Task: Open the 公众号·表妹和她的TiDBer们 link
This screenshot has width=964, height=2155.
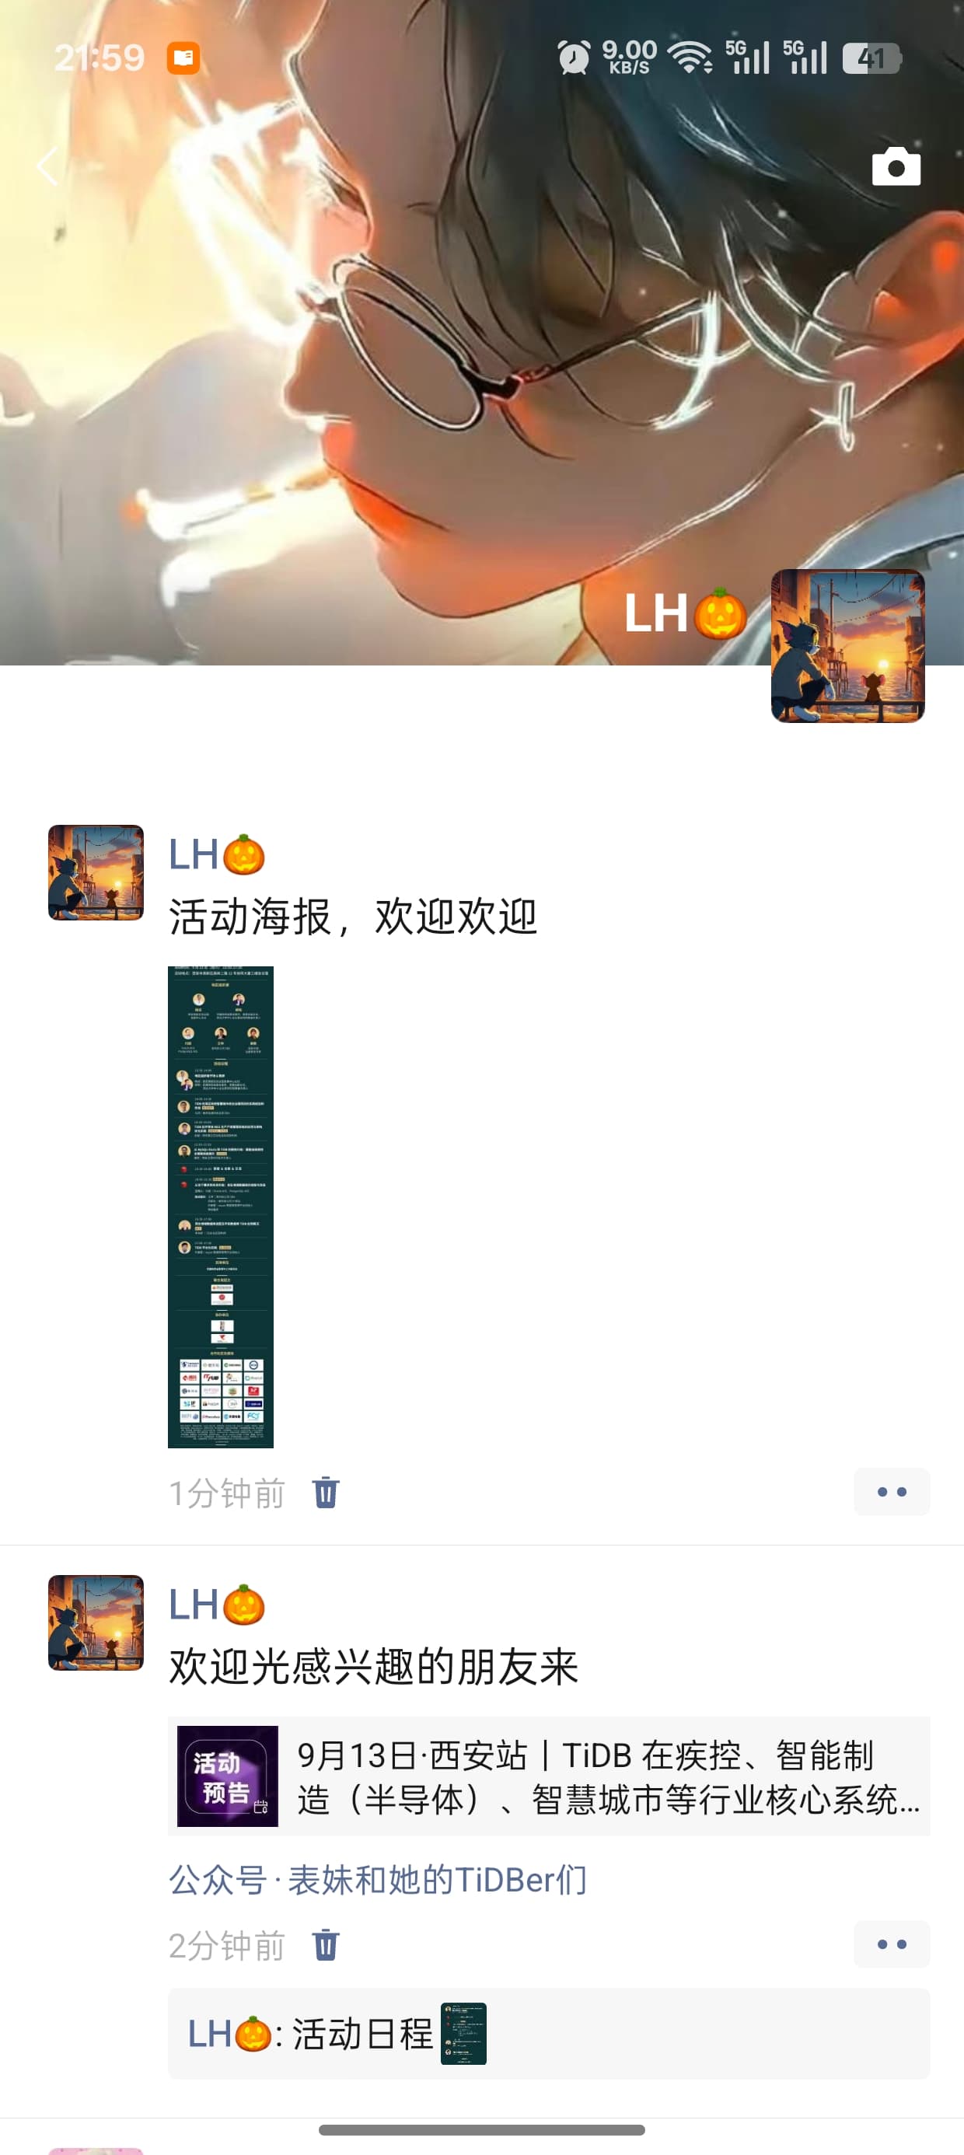Action: (377, 1880)
